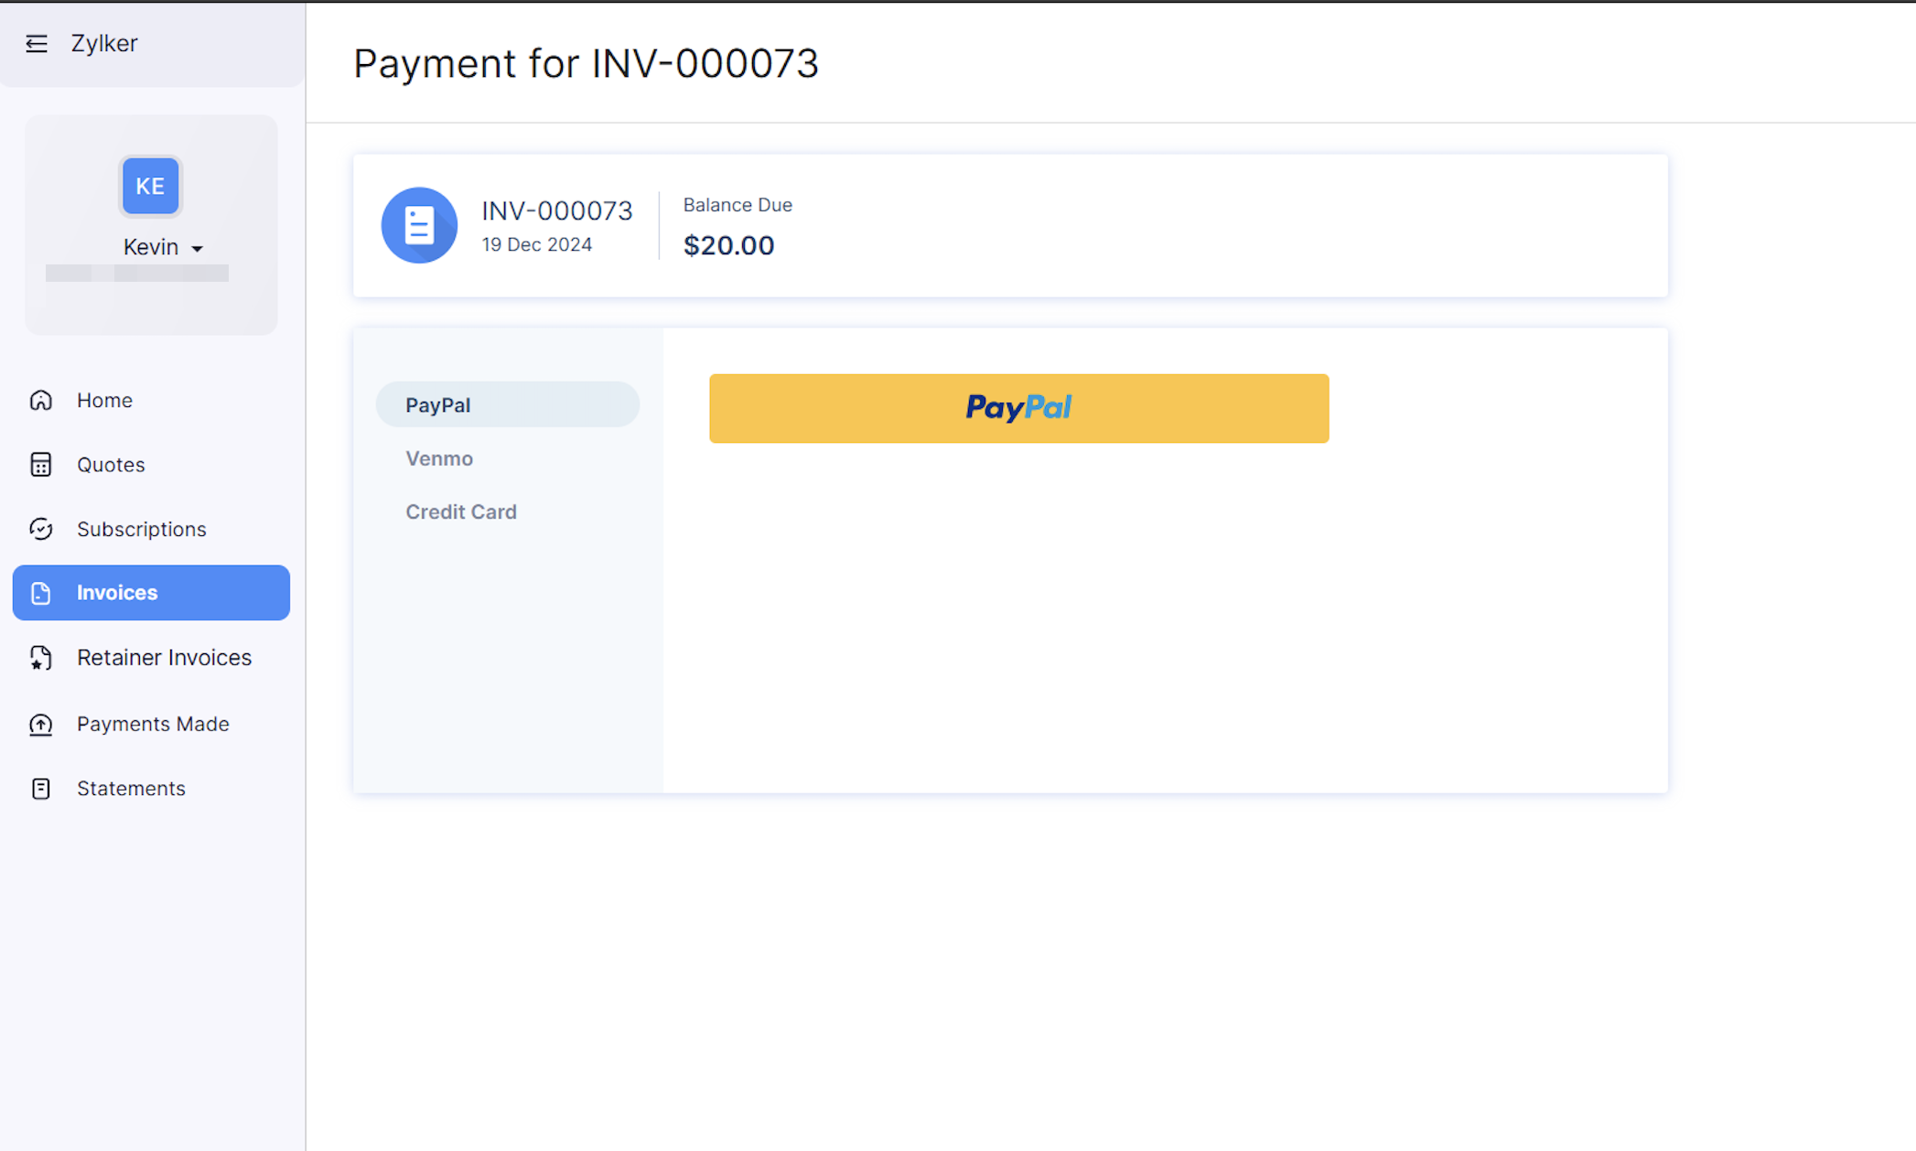Viewport: 1916px width, 1151px height.
Task: Collapse the sidebar using the top-left icon
Action: [x=37, y=43]
